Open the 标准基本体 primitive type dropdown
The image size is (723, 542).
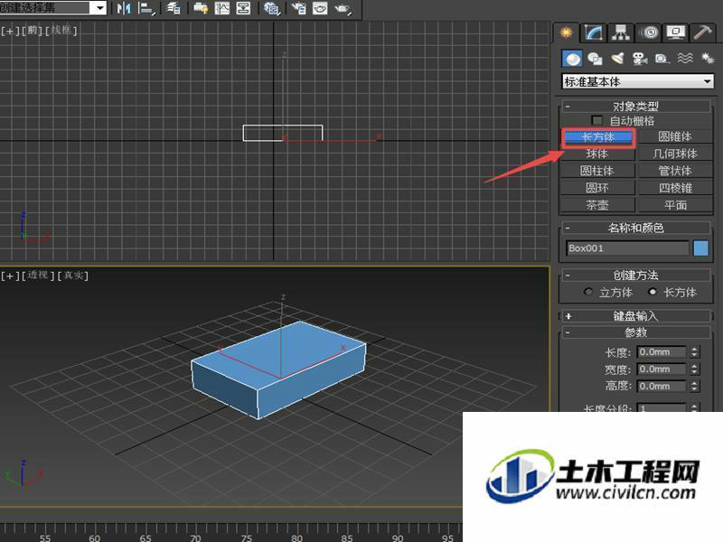click(638, 81)
